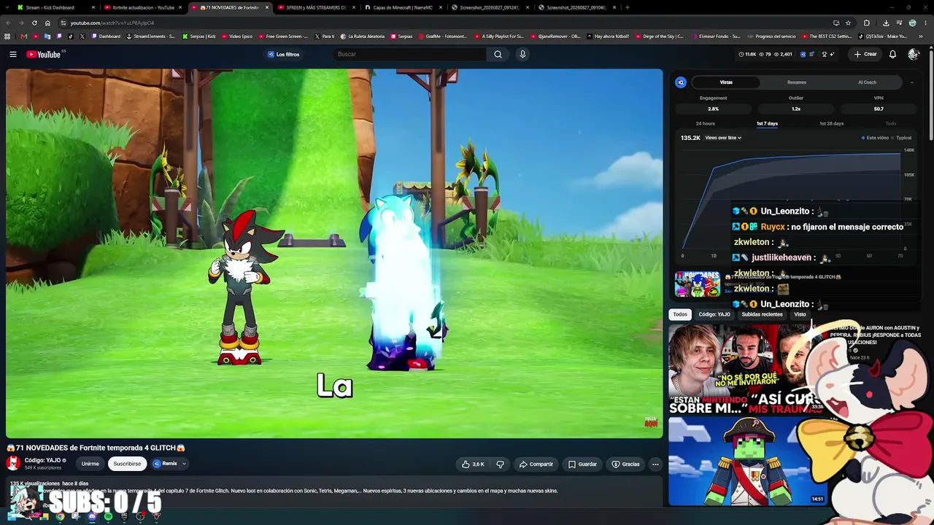Open the browser downloads icon
This screenshot has width=934, height=525.
(x=886, y=23)
